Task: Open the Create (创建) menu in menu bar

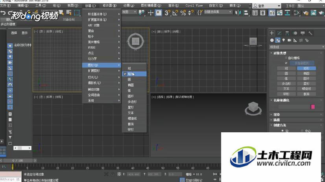Action: click(90, 5)
